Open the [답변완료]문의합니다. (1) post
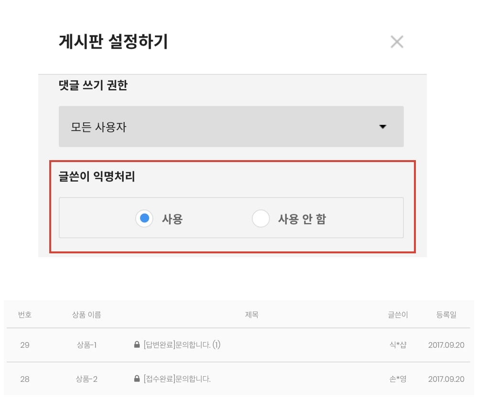478x402 pixels. pyautogui.click(x=182, y=345)
